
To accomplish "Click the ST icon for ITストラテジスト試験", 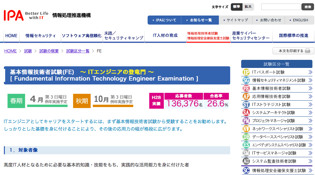I will click(x=246, y=104).
